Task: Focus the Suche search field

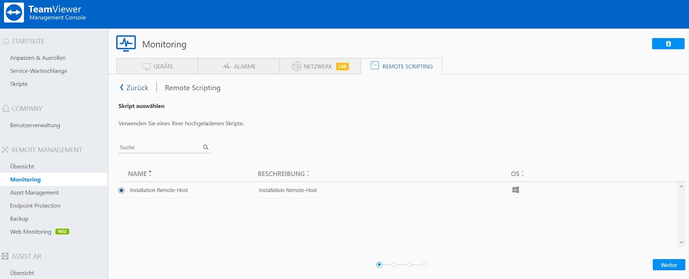Action: coord(159,147)
